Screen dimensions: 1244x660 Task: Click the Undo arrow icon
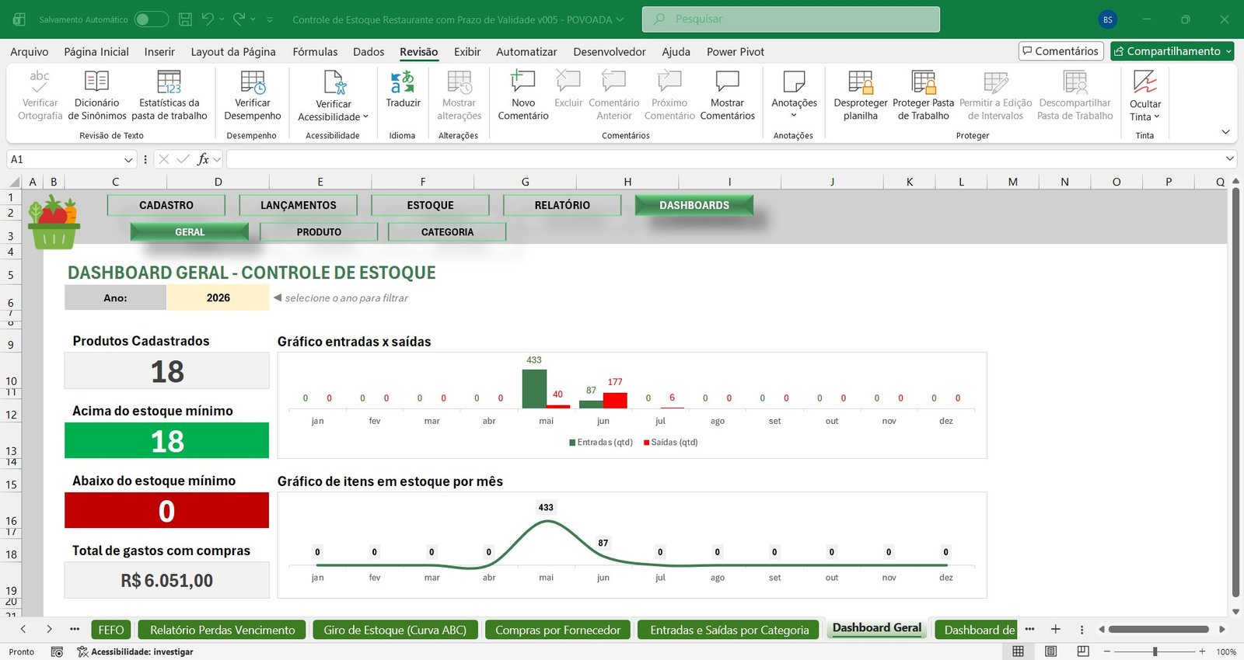(x=208, y=19)
